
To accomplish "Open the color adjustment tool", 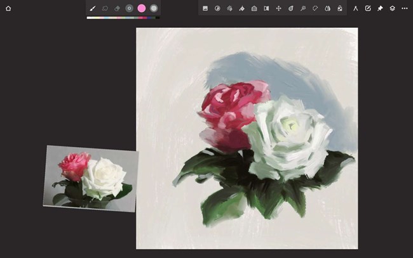I will point(217,8).
